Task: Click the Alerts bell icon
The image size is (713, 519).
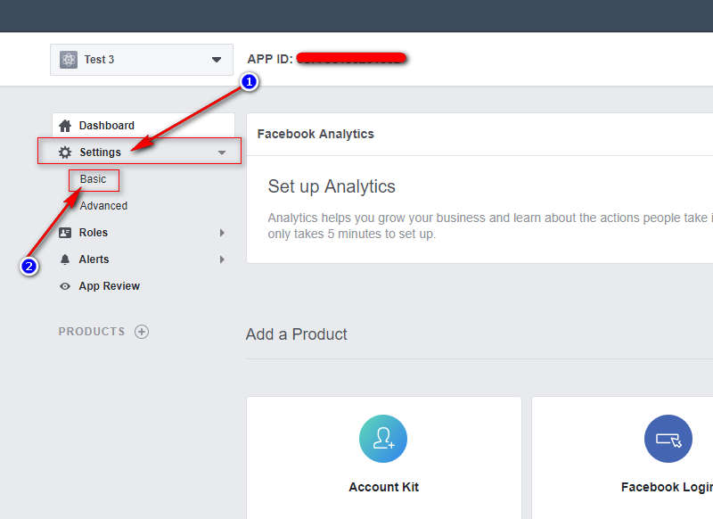Action: coord(65,259)
